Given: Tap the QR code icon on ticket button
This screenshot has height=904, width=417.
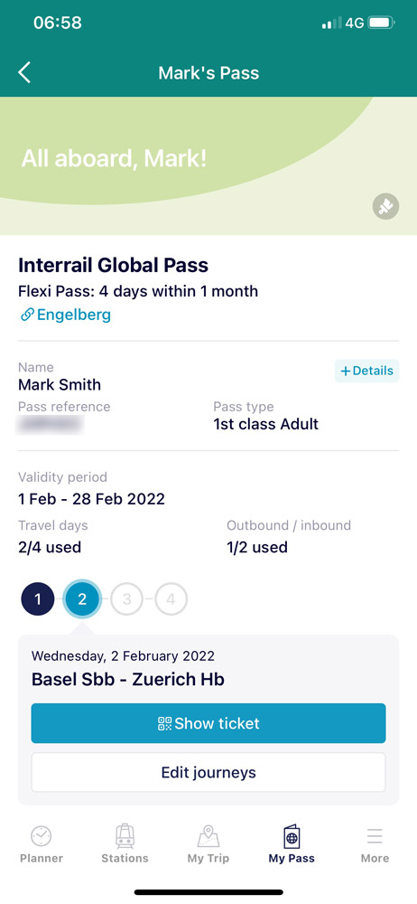Looking at the screenshot, I should coord(165,723).
